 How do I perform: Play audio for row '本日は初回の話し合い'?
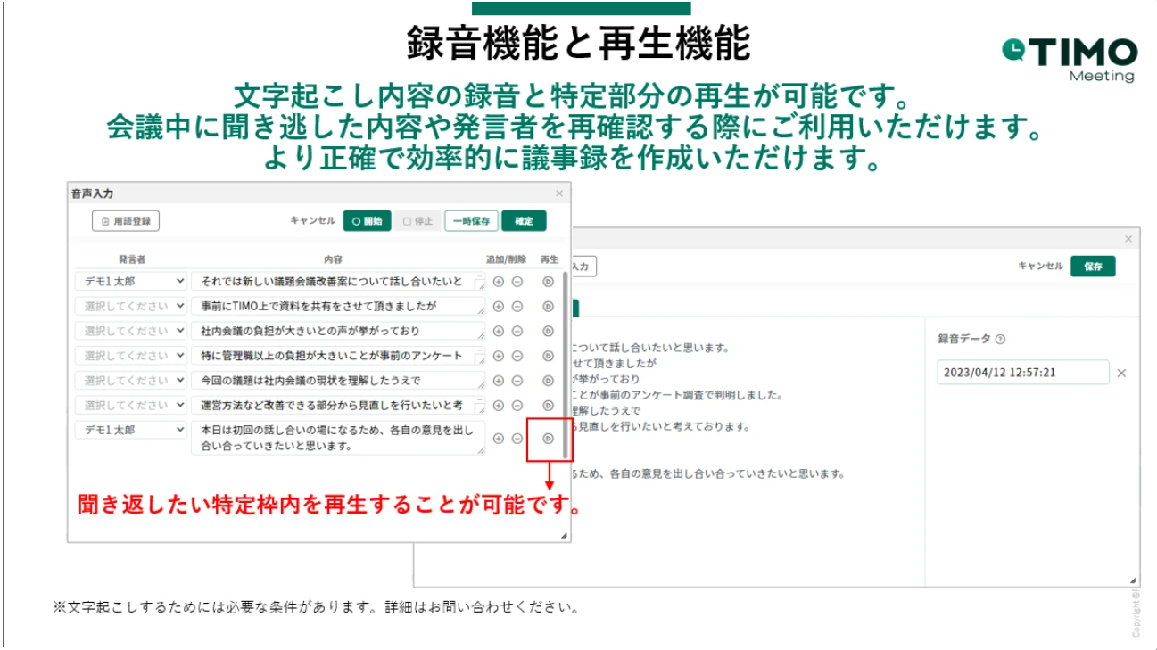coord(549,439)
